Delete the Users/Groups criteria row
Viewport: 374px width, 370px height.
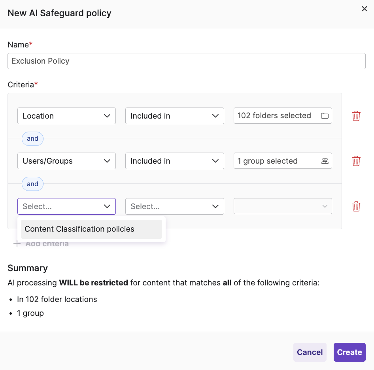coord(356,161)
